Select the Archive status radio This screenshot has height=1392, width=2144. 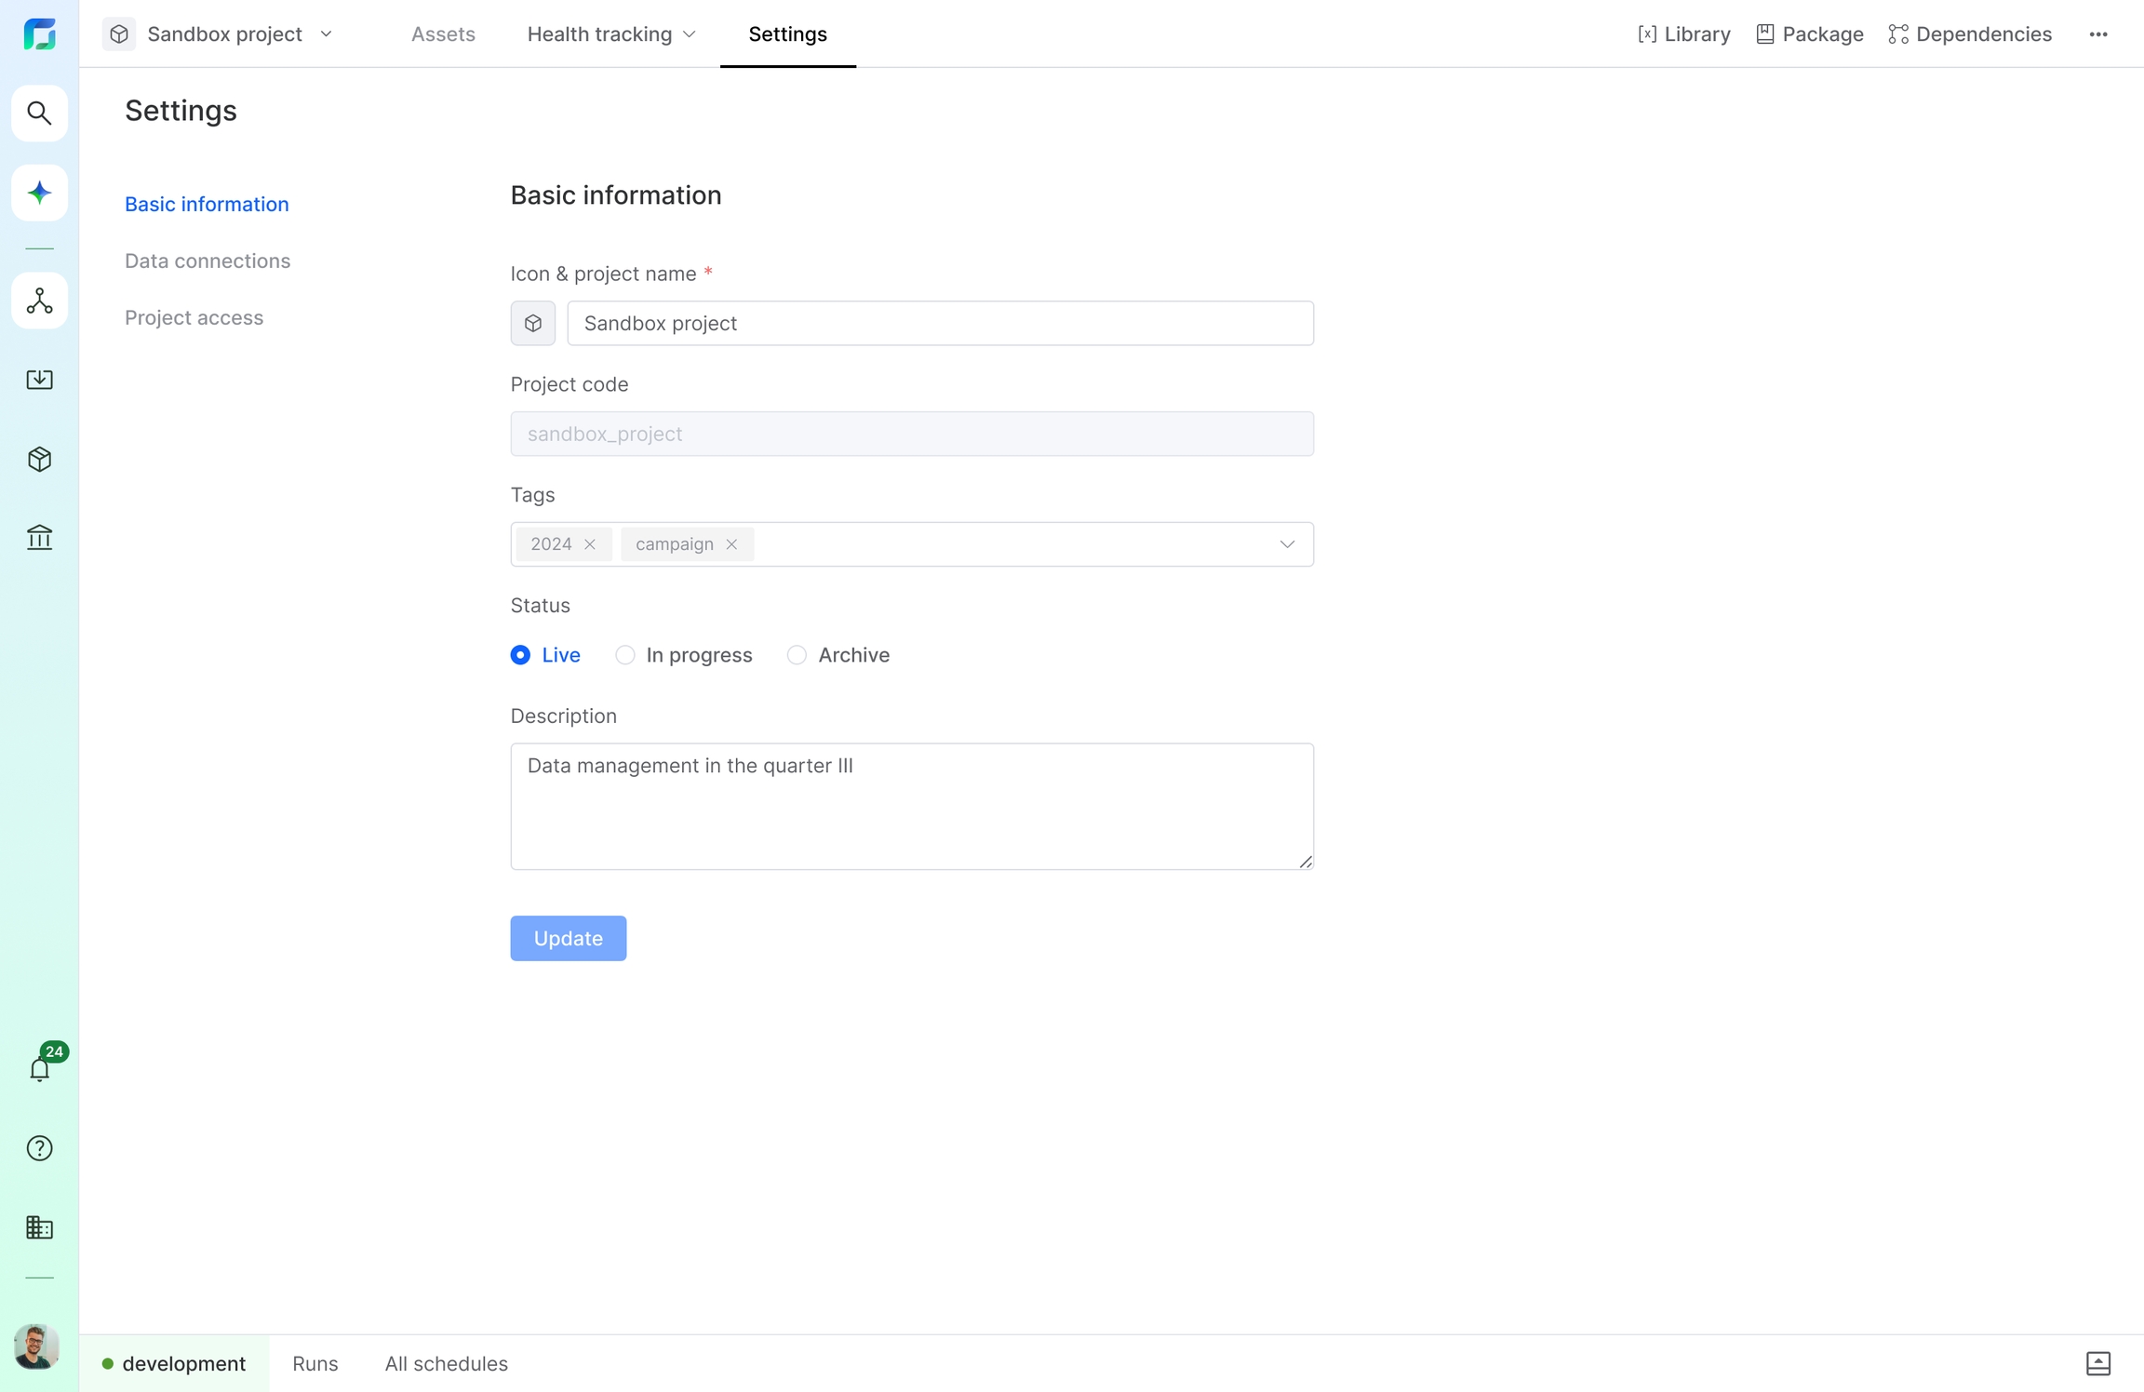pyautogui.click(x=797, y=655)
